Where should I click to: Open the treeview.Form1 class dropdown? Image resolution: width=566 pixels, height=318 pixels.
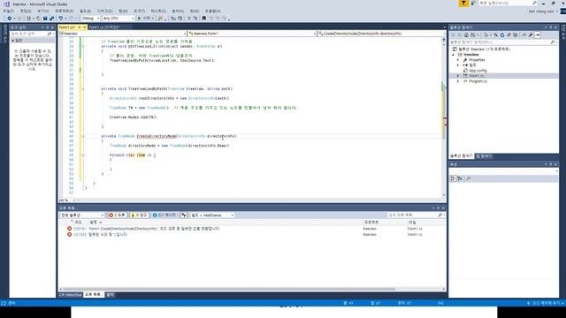(251, 34)
